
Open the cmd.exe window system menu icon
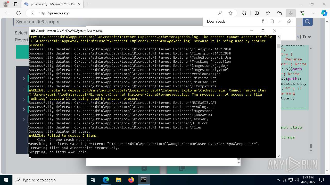pos(33,31)
